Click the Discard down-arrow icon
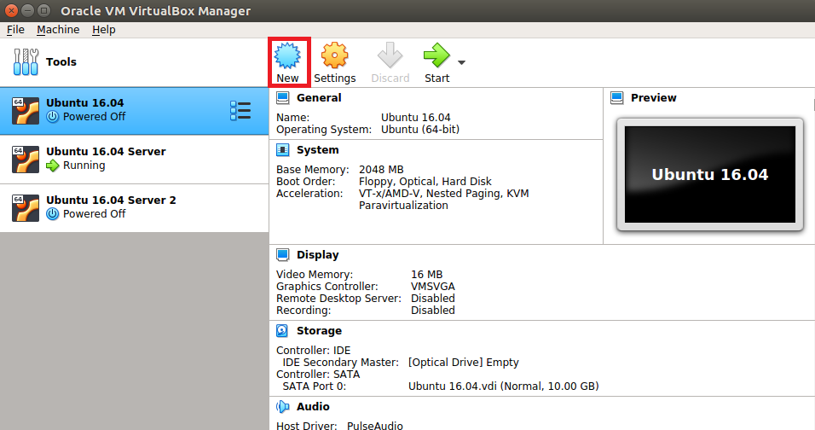This screenshot has height=430, width=815. [x=390, y=55]
